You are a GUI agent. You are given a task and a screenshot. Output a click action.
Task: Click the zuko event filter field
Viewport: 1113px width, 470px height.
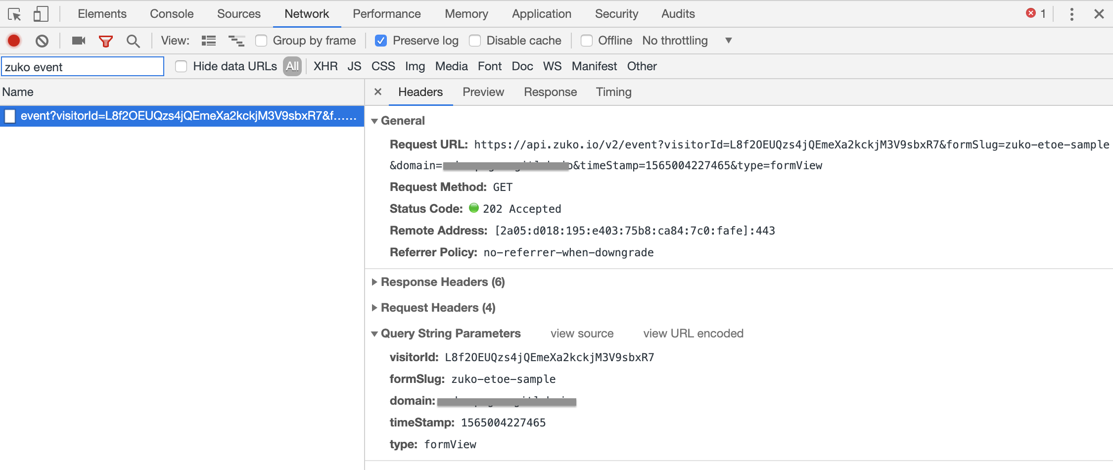coord(83,67)
